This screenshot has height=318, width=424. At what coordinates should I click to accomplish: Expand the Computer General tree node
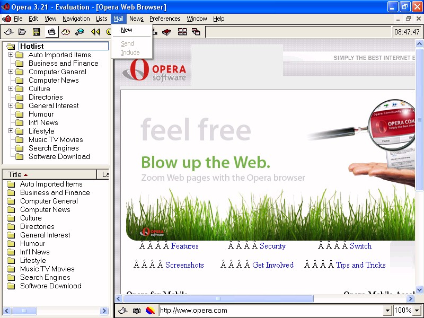coord(11,72)
